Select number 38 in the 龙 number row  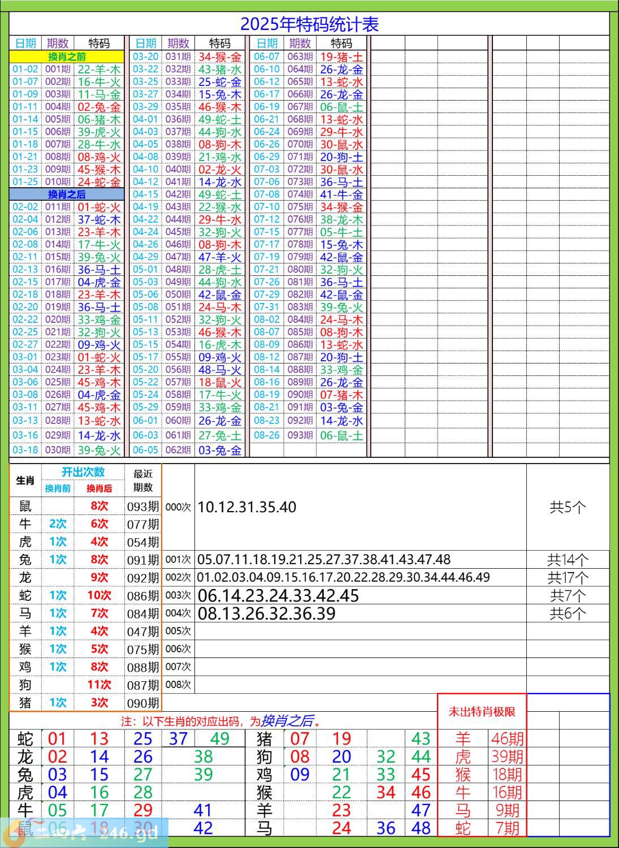pyautogui.click(x=203, y=756)
